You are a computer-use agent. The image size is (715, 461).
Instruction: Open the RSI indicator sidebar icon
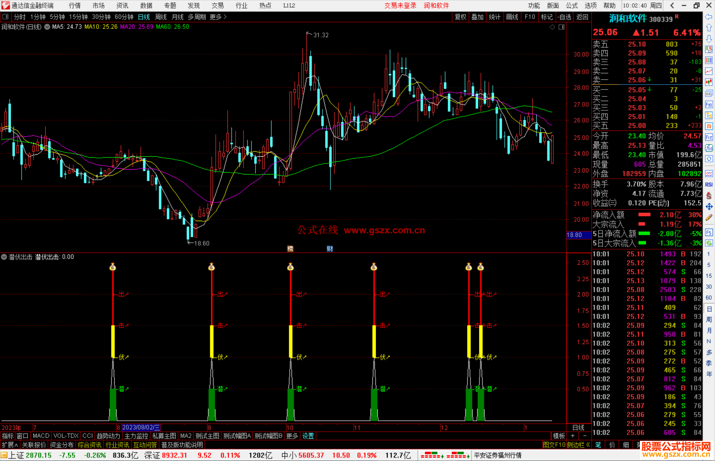pyautogui.click(x=709, y=184)
